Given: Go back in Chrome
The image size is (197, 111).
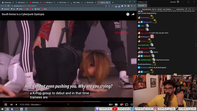Looking at the screenshot, I should click(x=2, y=6).
